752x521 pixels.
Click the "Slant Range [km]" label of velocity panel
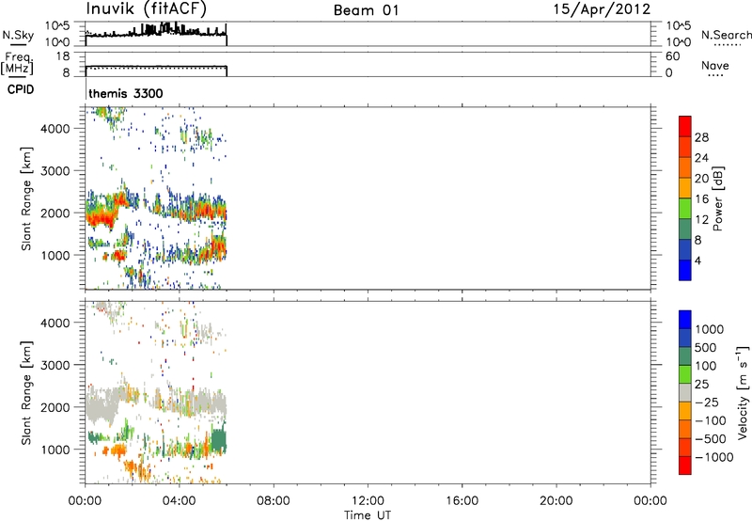coord(26,393)
